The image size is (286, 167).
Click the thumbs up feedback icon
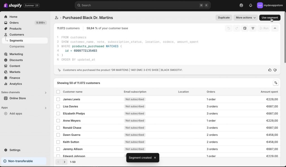(270, 70)
